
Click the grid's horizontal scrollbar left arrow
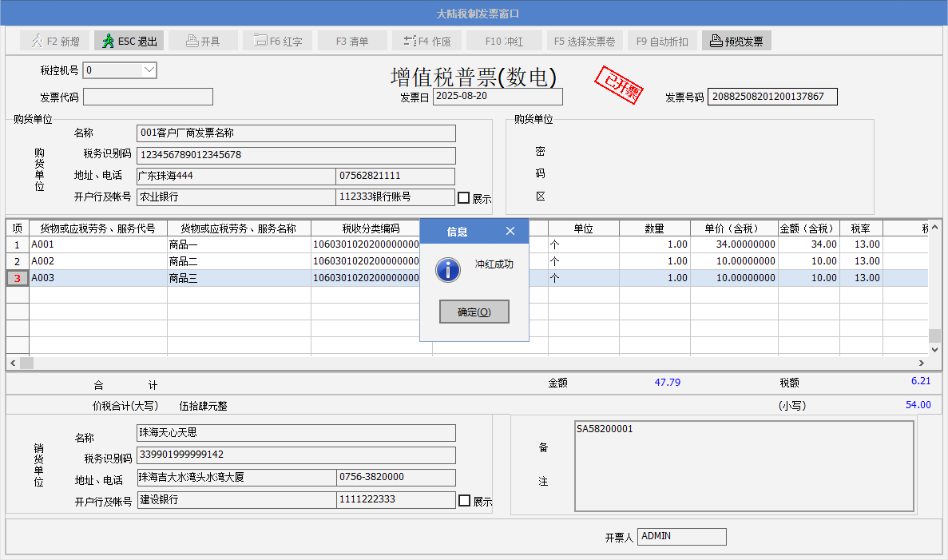click(x=13, y=363)
